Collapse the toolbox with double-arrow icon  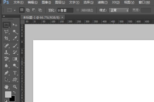pyautogui.click(x=4, y=16)
